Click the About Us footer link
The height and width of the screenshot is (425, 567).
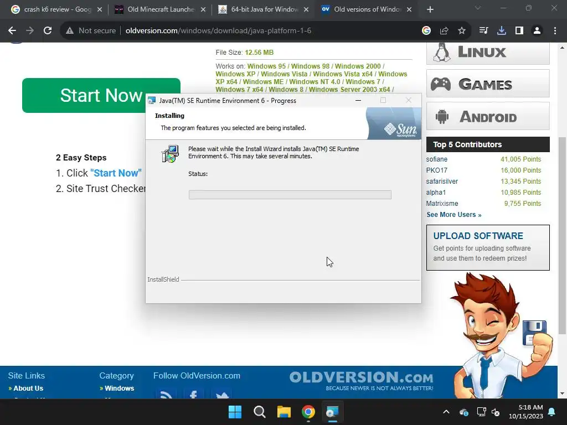click(x=28, y=388)
